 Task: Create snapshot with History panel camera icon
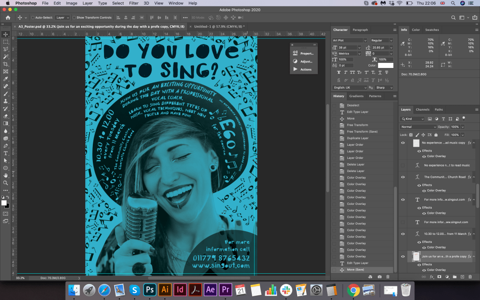pos(379,277)
